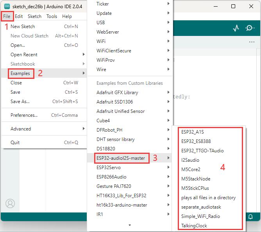Screen dimensions: 261x232
Task: Open the Edit menu
Action: point(19,16)
